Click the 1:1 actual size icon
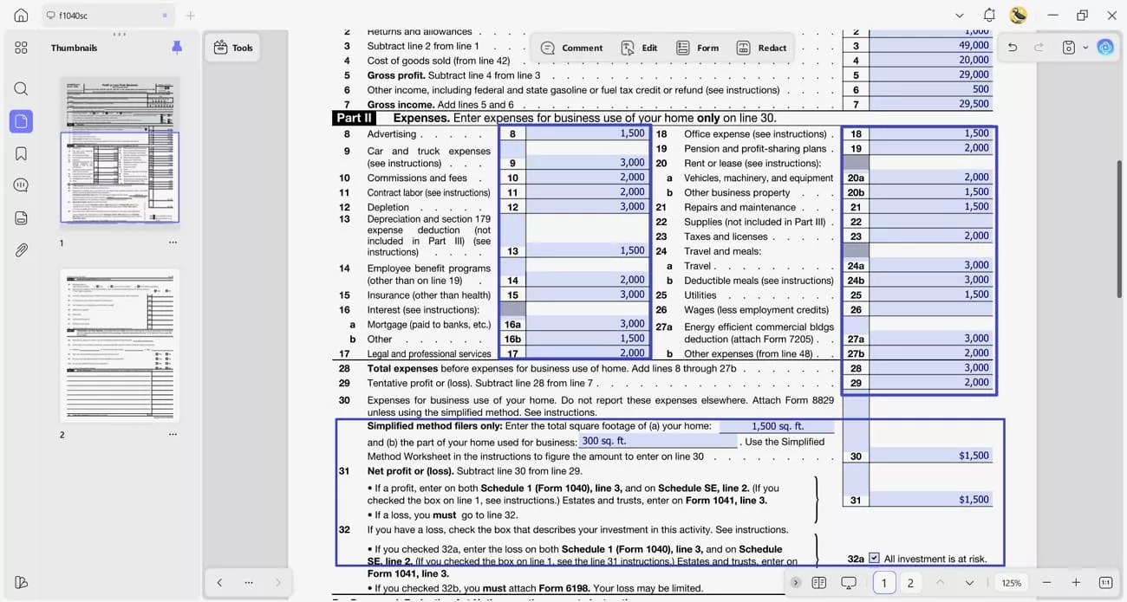The image size is (1127, 602). pyautogui.click(x=1105, y=582)
